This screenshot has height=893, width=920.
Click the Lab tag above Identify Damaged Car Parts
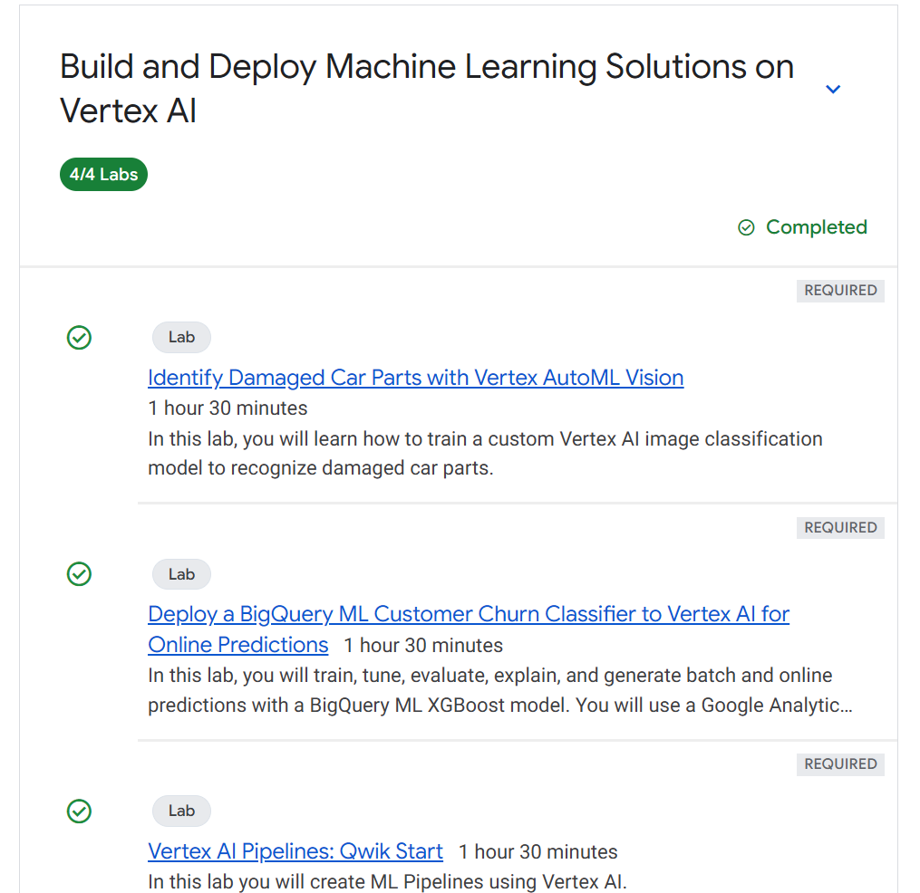pyautogui.click(x=181, y=337)
